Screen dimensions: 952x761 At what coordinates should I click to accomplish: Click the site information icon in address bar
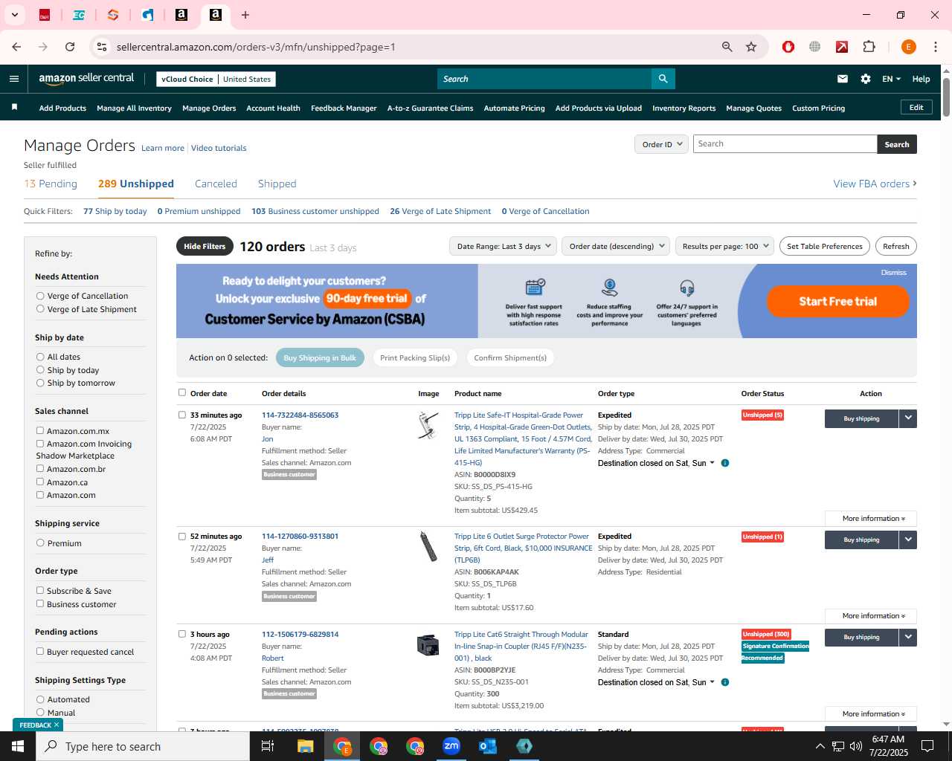point(102,47)
